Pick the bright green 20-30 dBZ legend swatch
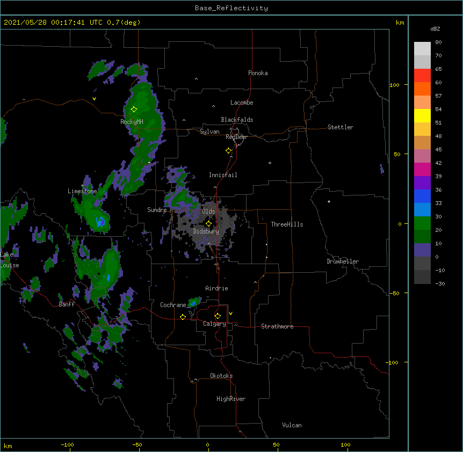Screen dimensions: 463x452 click(x=422, y=223)
